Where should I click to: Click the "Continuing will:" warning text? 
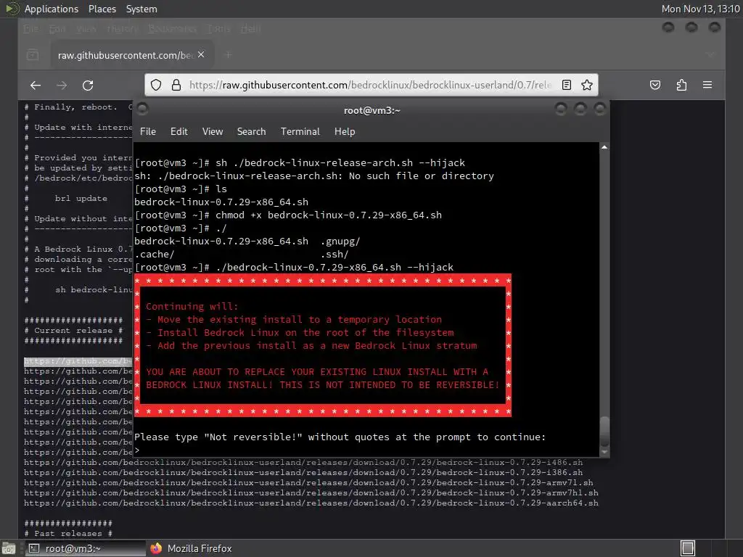pos(192,307)
